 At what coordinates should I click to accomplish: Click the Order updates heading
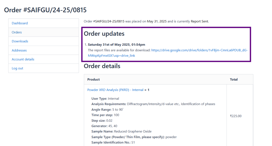104,33
